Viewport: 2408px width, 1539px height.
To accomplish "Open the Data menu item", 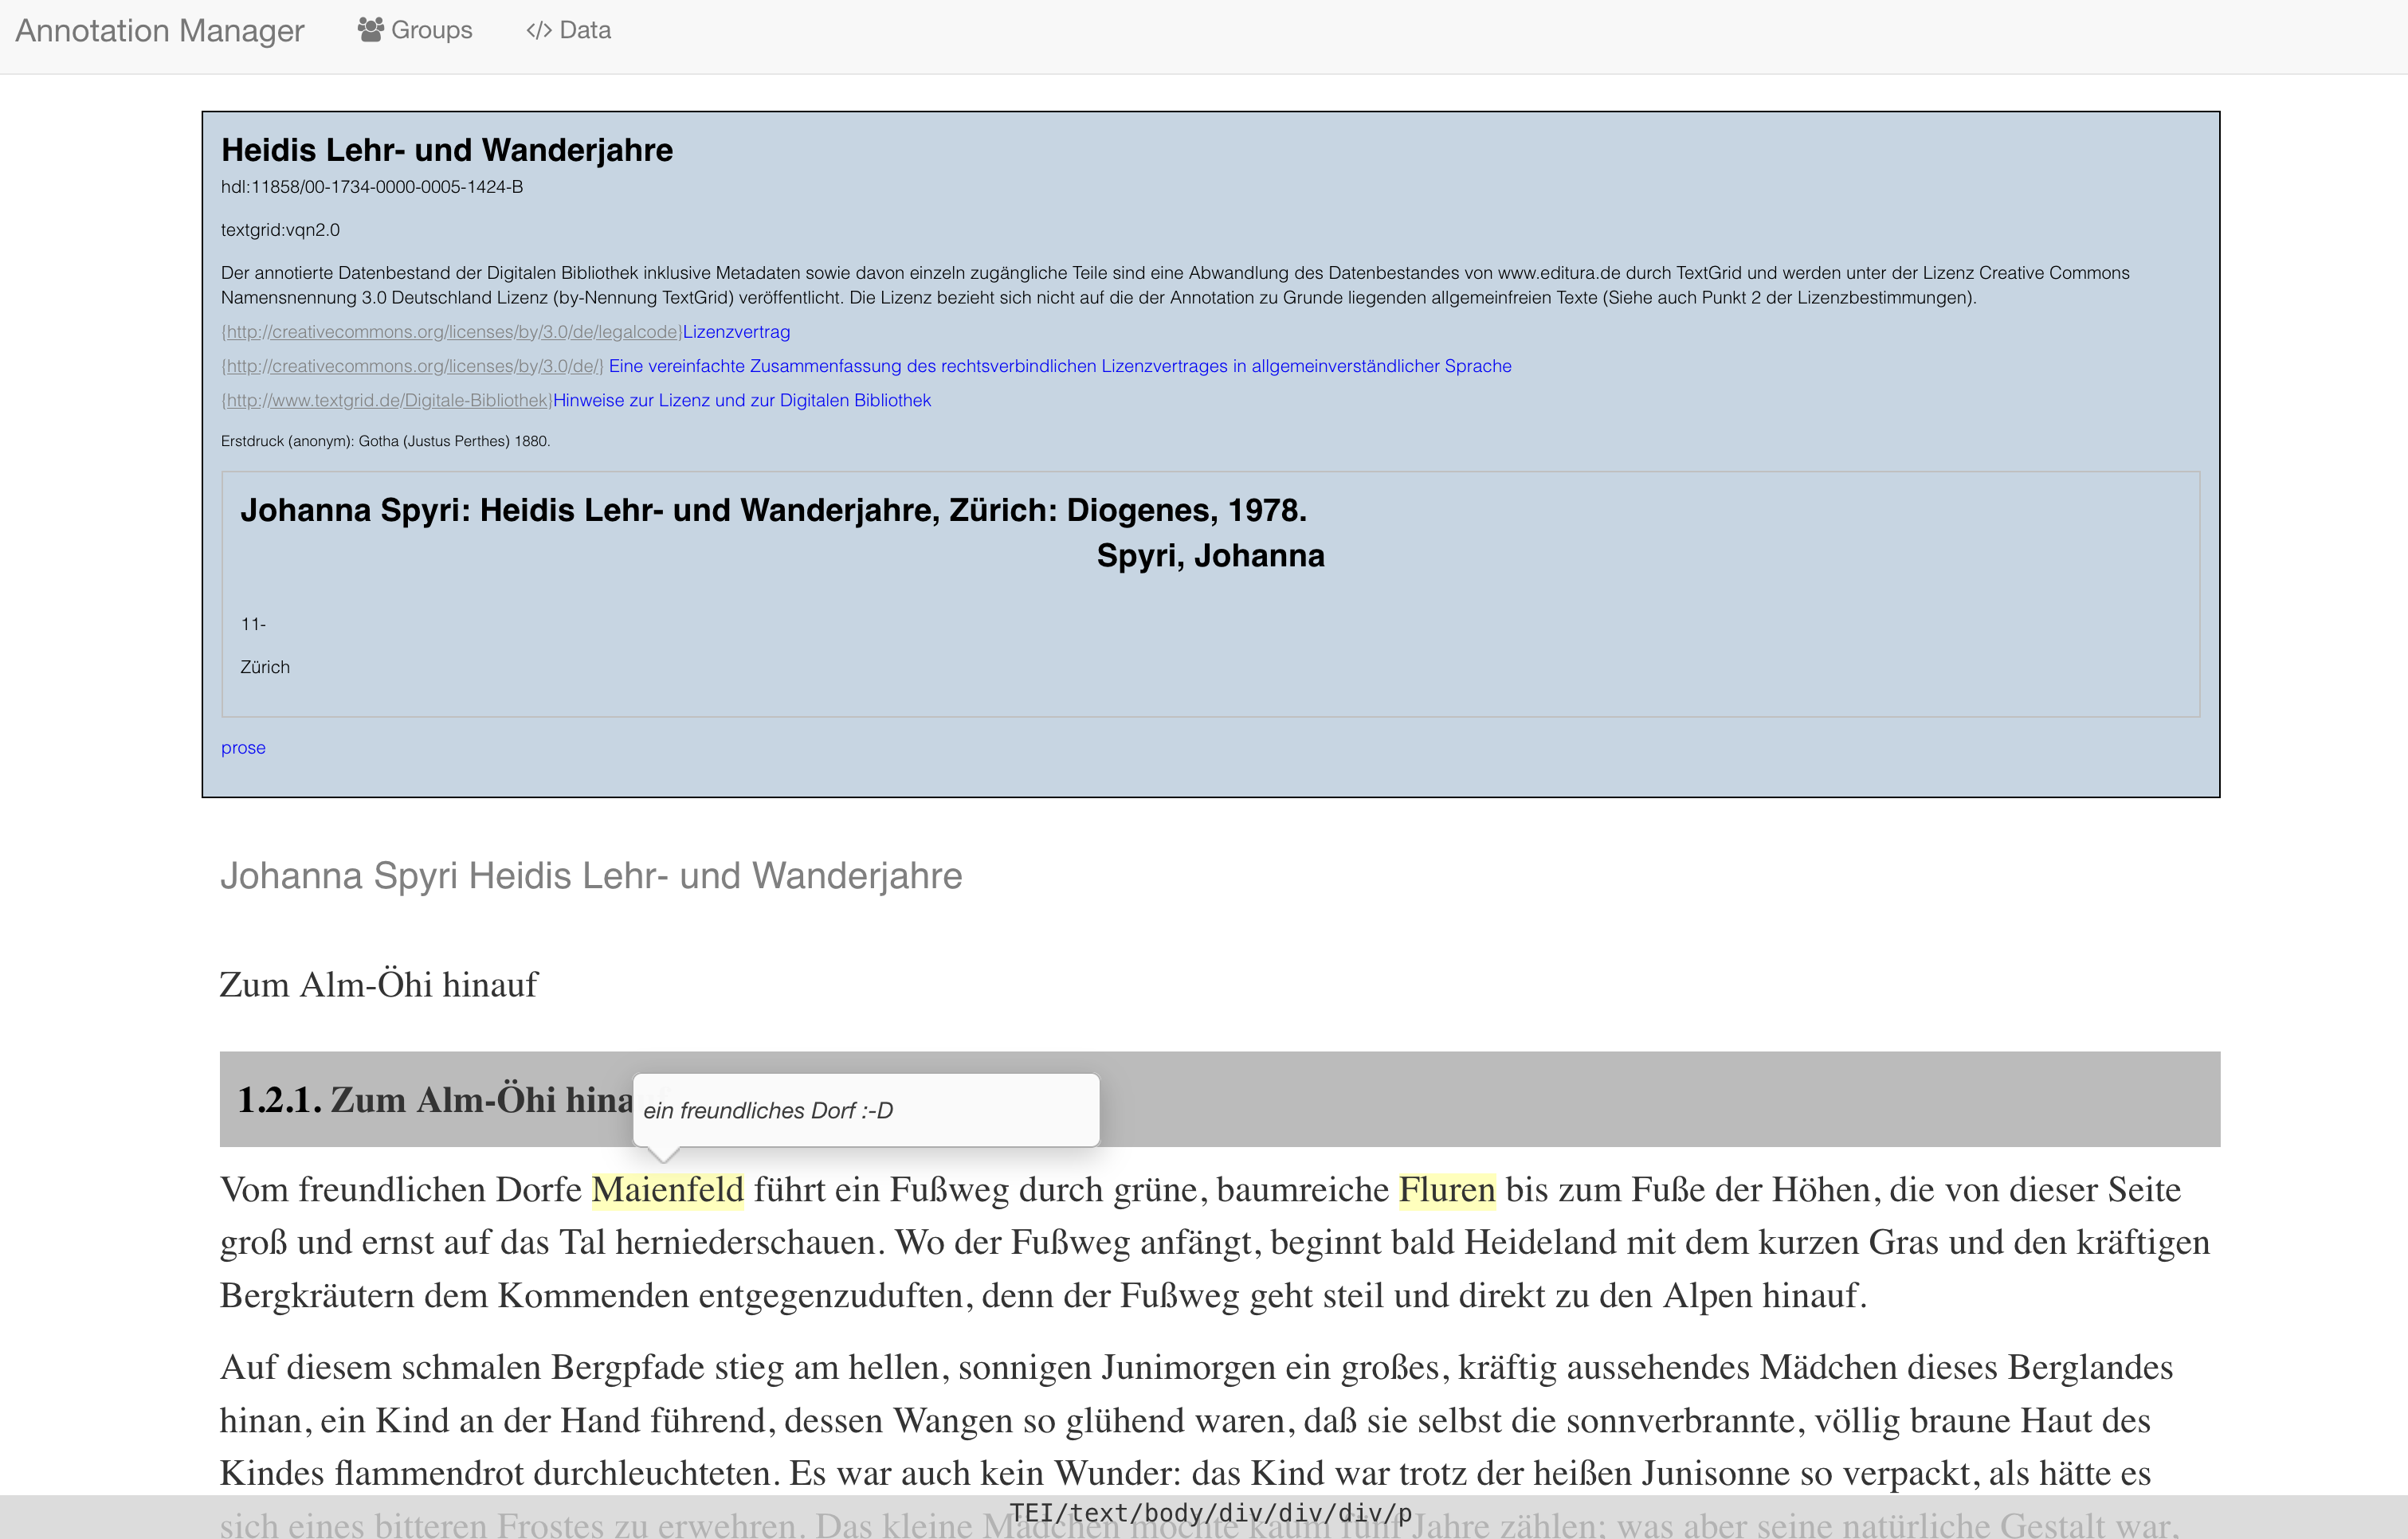I will pos(584,30).
